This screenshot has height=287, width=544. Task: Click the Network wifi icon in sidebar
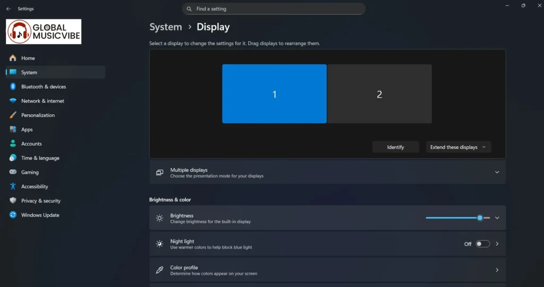pyautogui.click(x=13, y=100)
